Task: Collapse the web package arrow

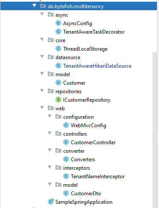Action: pos(42,108)
